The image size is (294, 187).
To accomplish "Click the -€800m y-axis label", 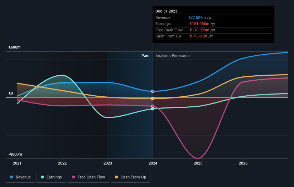I will [x=15, y=154].
